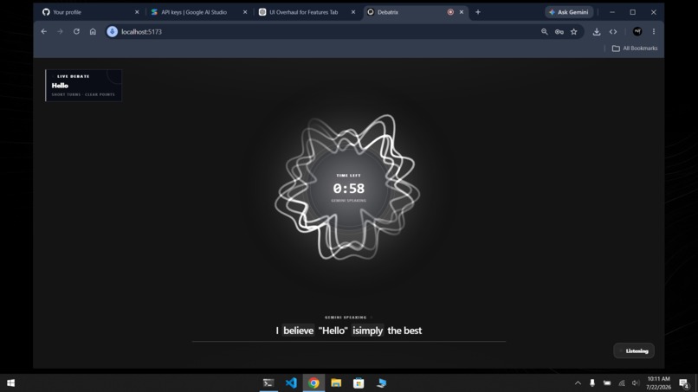The height and width of the screenshot is (392, 698).
Task: Open the notification center icon
Action: [x=685, y=382]
